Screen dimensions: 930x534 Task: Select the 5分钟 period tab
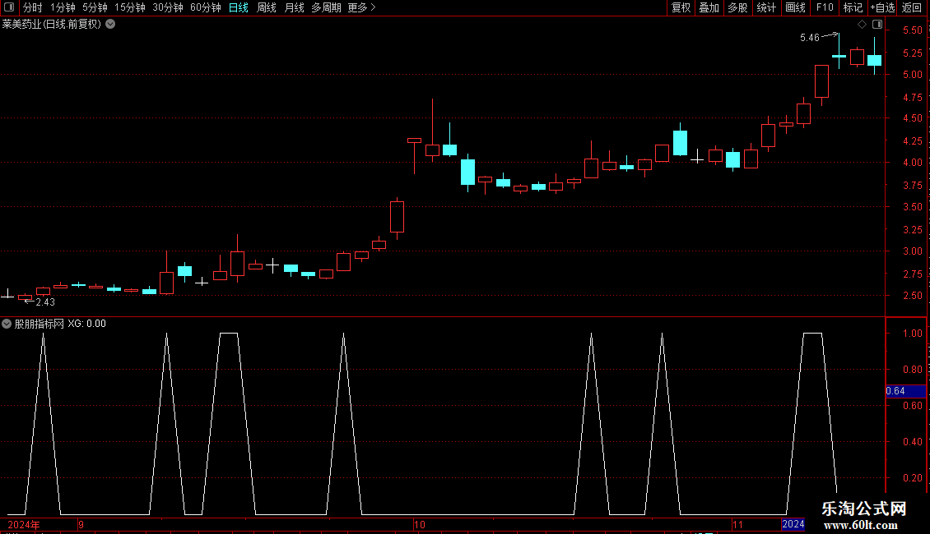pos(95,7)
